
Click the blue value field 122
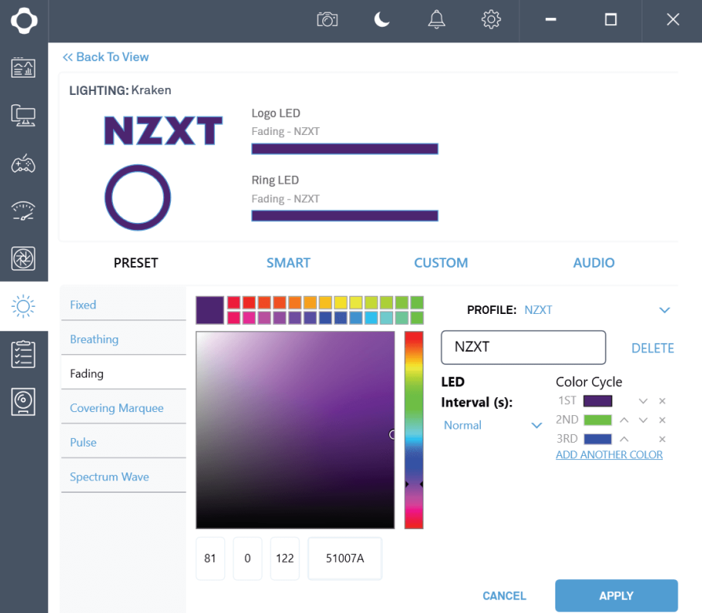pyautogui.click(x=285, y=558)
